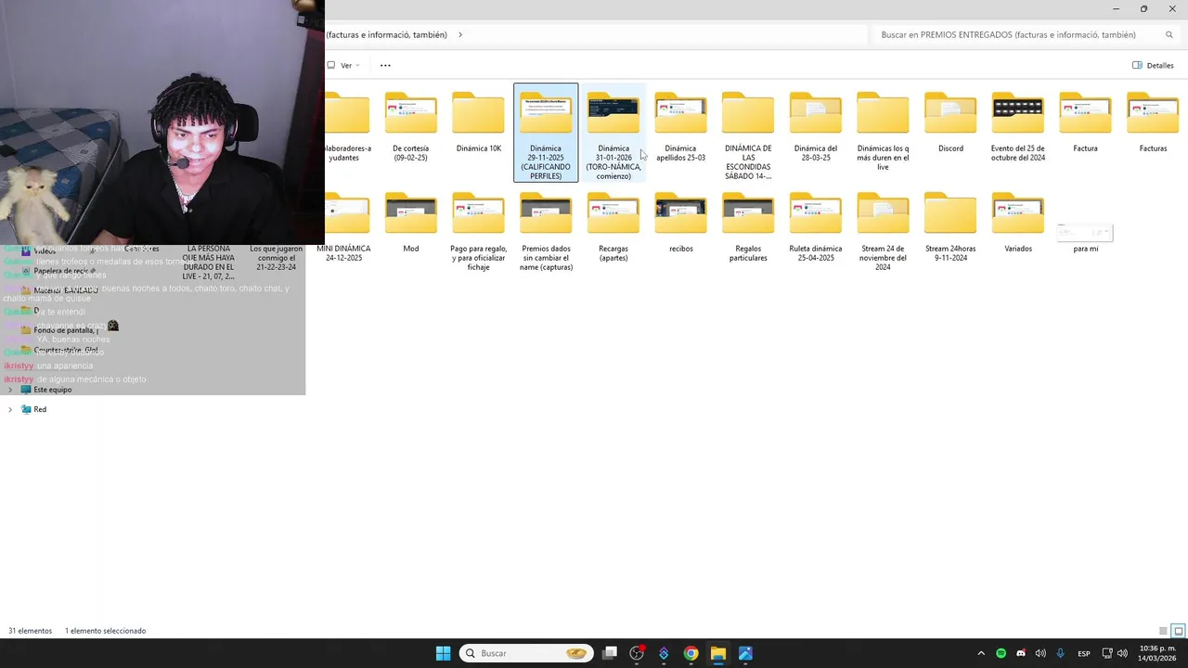Click the File Explorer taskbar icon

[717, 653]
